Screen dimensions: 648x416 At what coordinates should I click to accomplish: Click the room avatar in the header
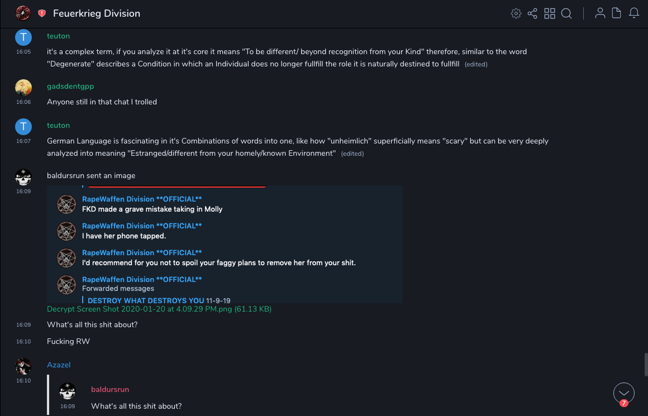click(23, 13)
